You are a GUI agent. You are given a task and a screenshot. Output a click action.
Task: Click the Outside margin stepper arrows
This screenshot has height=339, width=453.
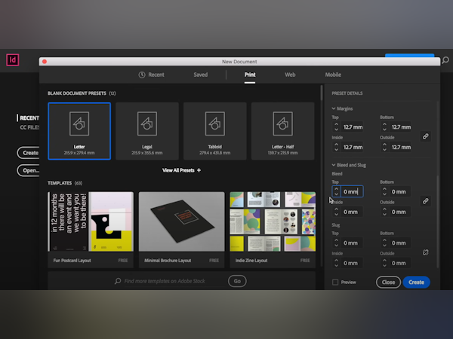point(384,147)
